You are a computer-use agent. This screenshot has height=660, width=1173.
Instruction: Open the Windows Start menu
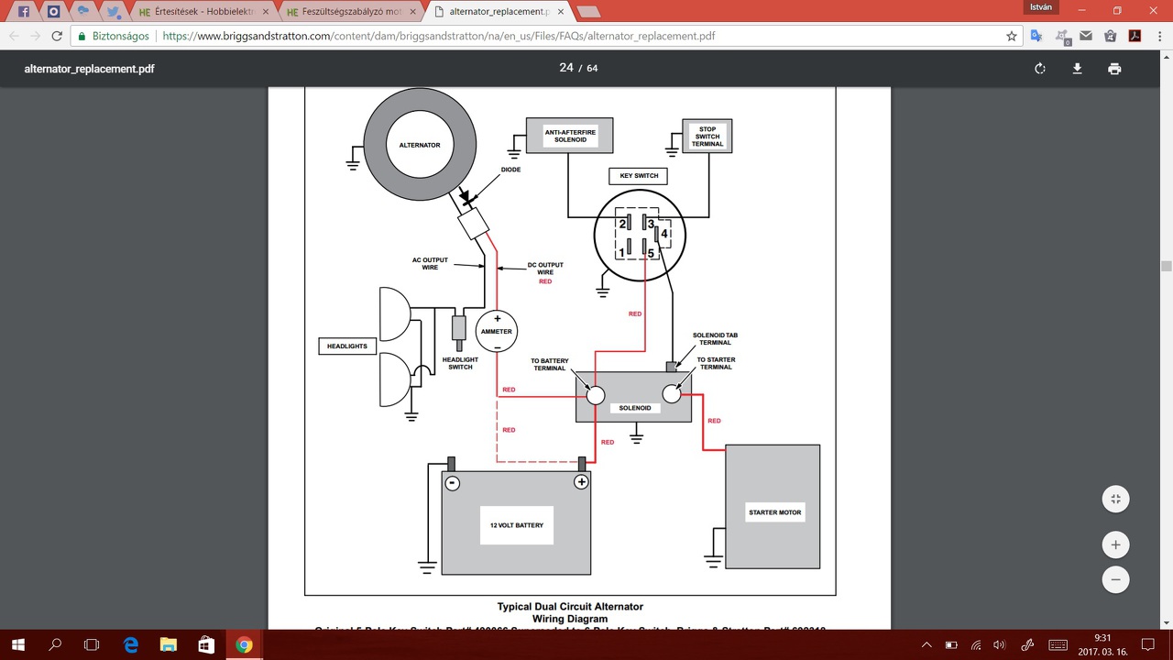coord(17,644)
